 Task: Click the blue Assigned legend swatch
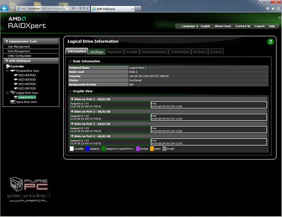click(x=88, y=149)
